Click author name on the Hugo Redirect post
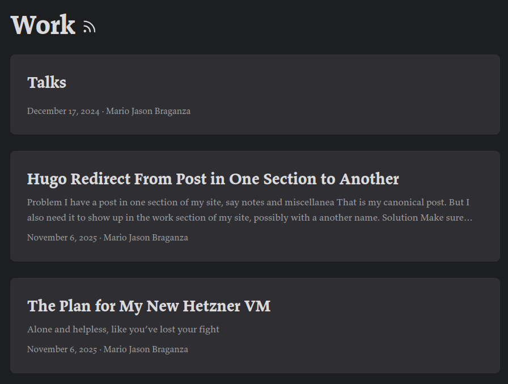 146,238
